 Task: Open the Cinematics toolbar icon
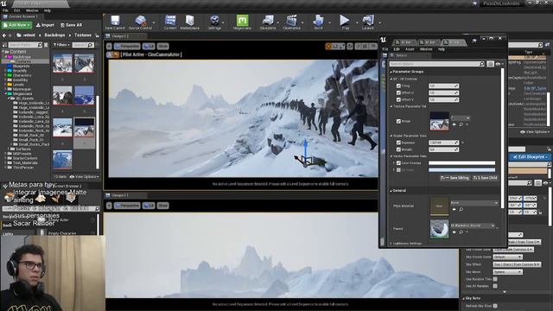(292, 21)
